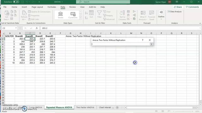
Task: Click the Search box in title bar
Action: [103, 2]
